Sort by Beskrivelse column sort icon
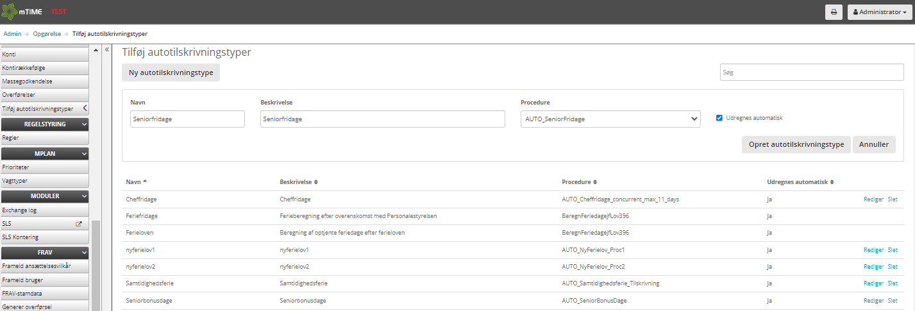The width and height of the screenshot is (915, 311). [x=315, y=182]
